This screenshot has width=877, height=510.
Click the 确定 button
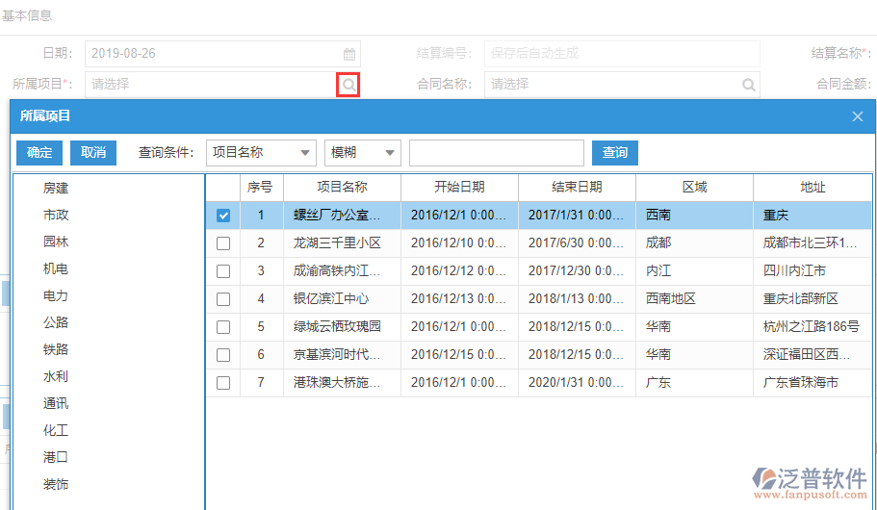[x=39, y=153]
